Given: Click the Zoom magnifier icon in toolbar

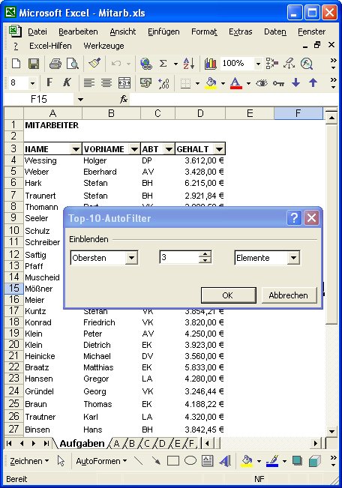Looking at the screenshot, I should pyautogui.click(x=307, y=64).
